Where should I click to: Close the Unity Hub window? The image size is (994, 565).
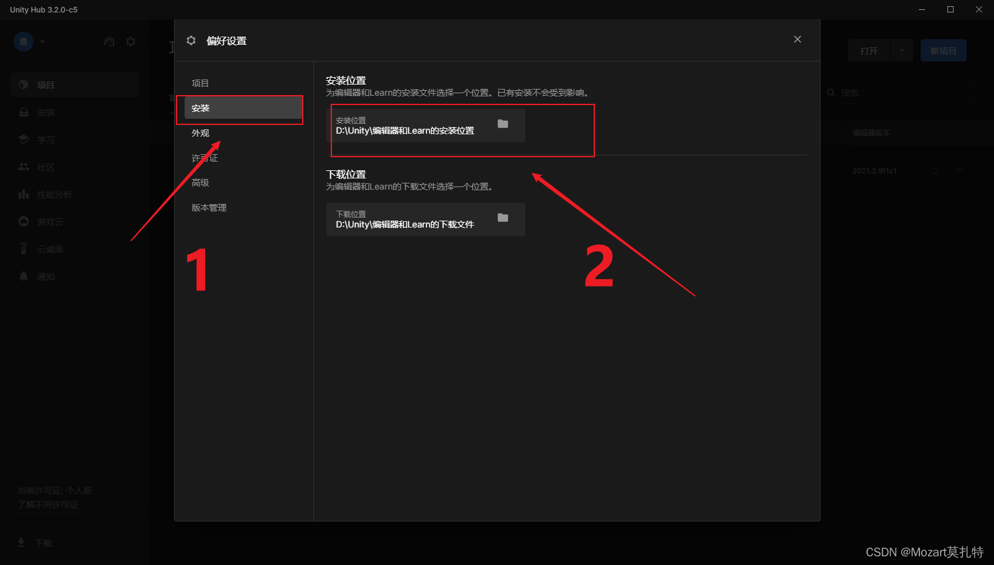[x=979, y=9]
